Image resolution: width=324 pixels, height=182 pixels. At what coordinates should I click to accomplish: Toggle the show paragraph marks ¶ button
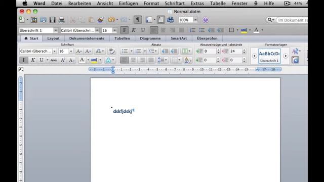[138, 20]
